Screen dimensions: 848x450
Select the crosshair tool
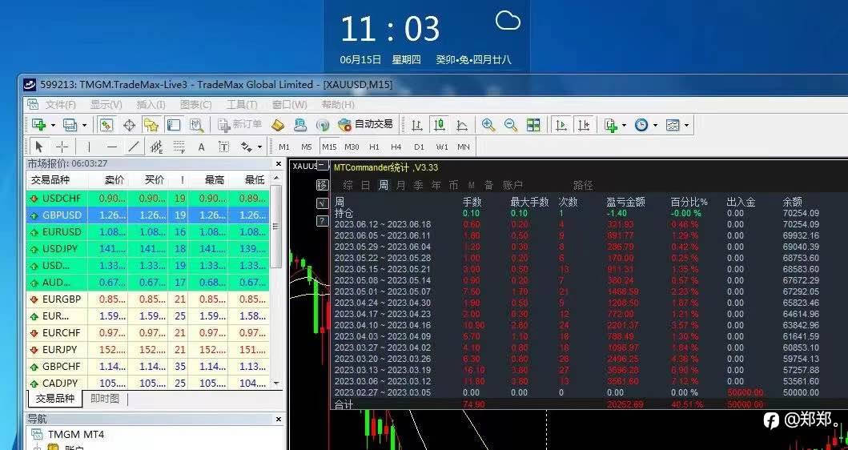pos(62,147)
